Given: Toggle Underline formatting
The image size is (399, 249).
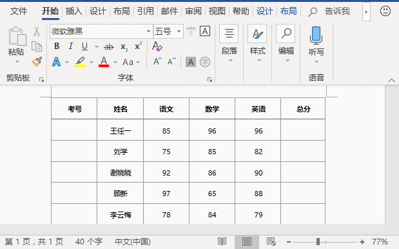Looking at the screenshot, I should [x=84, y=46].
